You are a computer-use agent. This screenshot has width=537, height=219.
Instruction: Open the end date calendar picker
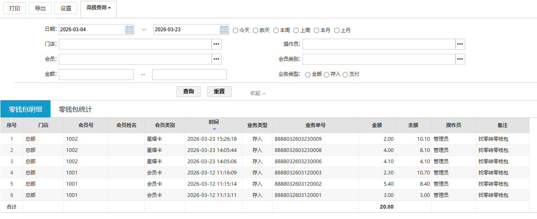224,30
